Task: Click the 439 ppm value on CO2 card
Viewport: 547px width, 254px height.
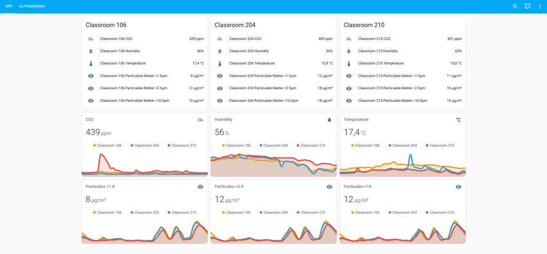Action: [x=98, y=132]
